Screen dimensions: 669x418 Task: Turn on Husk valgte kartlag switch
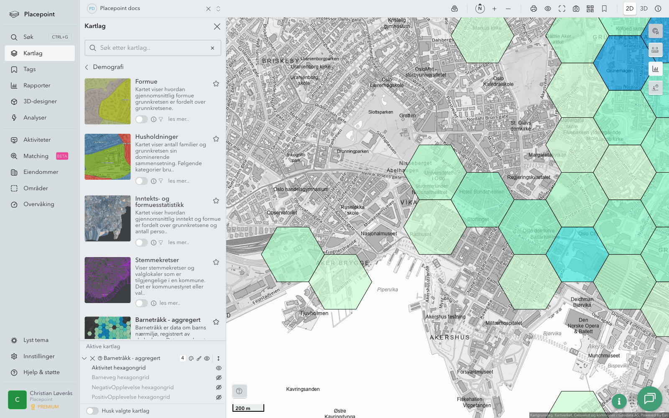(x=92, y=411)
